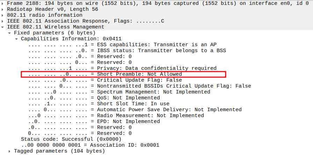
Task: Click the Privacy: Data confidentiality required row
Action: tap(156, 68)
